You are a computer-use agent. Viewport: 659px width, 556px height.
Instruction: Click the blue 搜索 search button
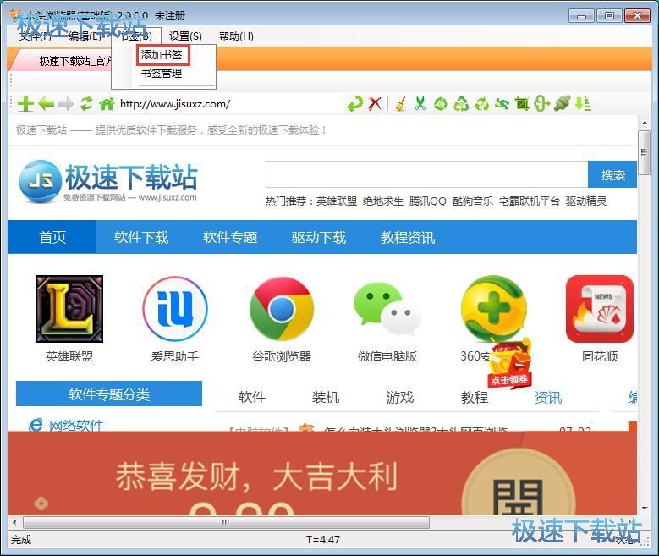pyautogui.click(x=612, y=174)
